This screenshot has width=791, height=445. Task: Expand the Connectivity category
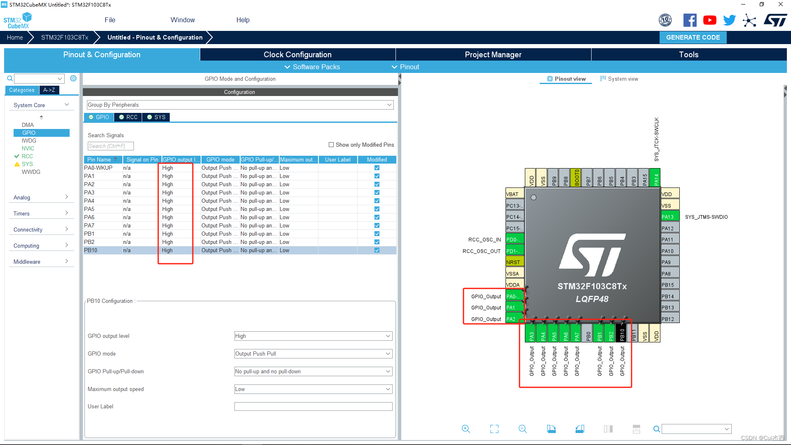tap(41, 230)
